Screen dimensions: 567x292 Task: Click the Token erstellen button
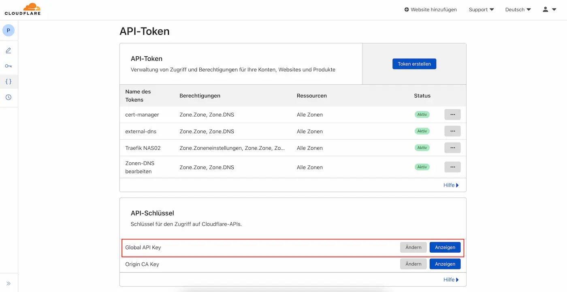tap(414, 64)
